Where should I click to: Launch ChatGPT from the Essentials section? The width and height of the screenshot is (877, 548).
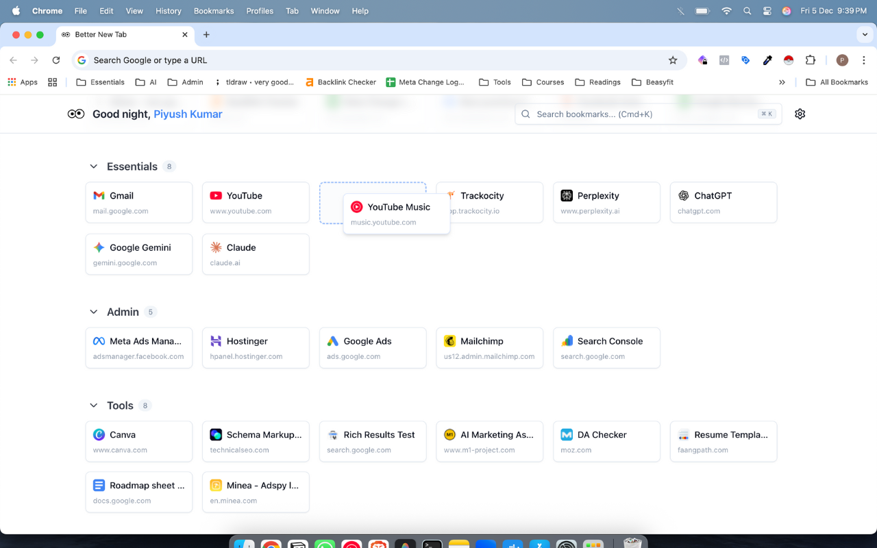(x=723, y=202)
